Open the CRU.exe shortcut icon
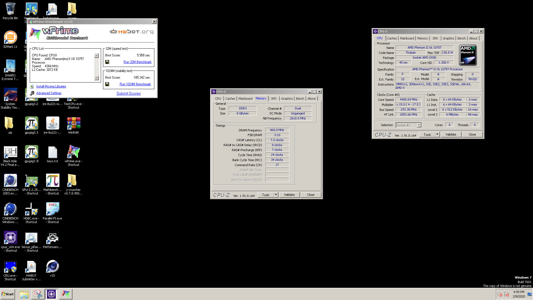The width and height of the screenshot is (533, 300). coord(10,270)
